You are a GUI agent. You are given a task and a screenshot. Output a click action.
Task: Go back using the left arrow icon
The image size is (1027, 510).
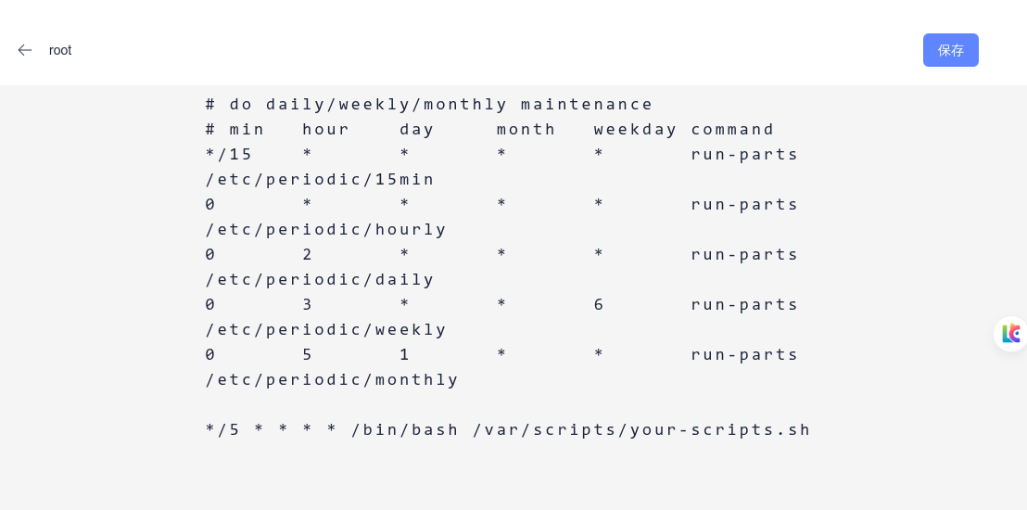tap(25, 50)
